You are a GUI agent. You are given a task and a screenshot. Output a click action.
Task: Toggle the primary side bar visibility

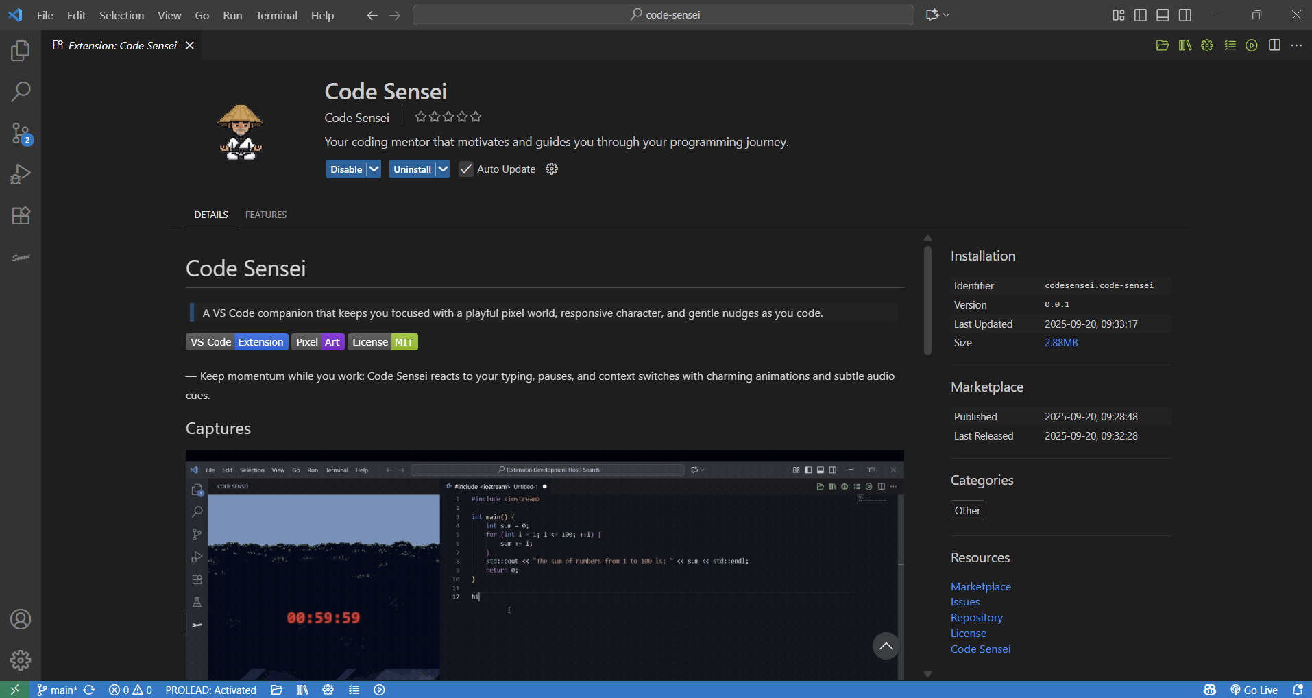(x=1141, y=15)
